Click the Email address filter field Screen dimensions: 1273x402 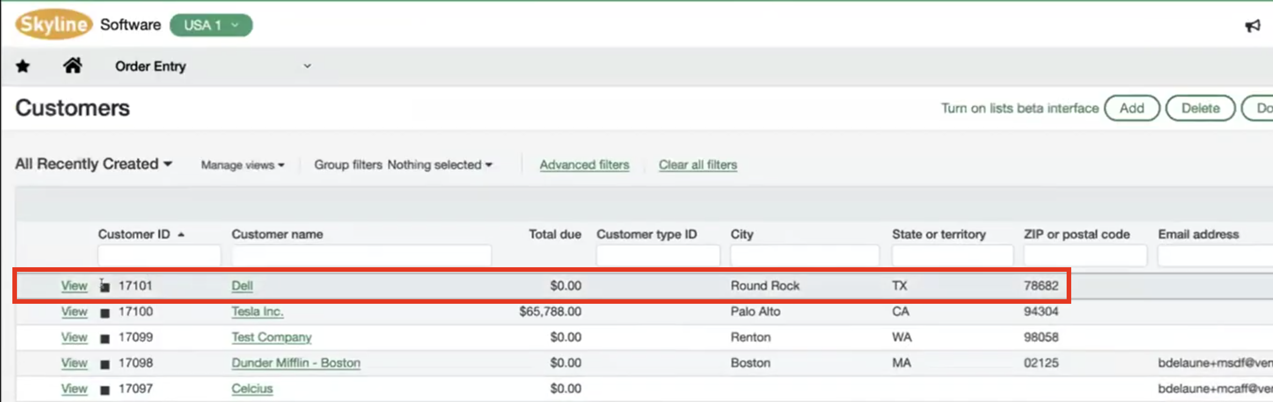(x=1215, y=255)
